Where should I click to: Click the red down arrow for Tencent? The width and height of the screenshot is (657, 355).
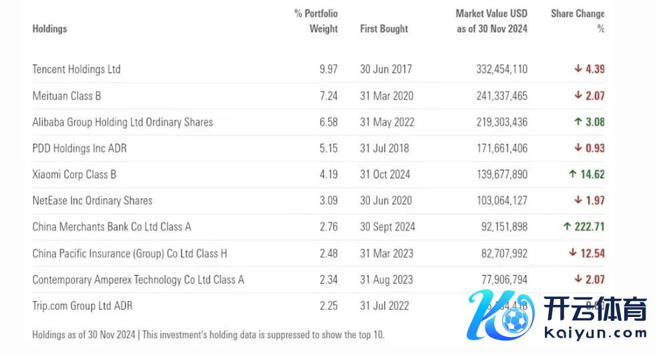pos(578,69)
